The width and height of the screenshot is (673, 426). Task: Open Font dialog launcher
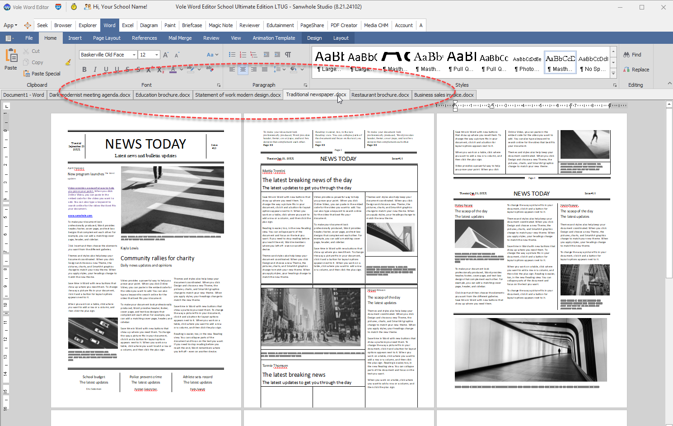click(219, 85)
